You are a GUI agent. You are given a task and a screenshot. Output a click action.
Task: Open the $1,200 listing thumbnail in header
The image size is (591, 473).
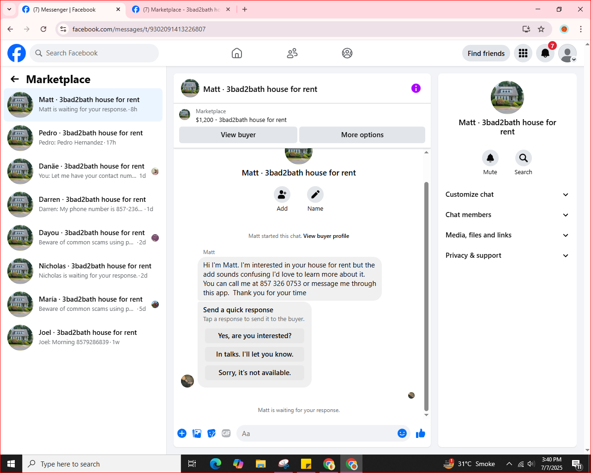(x=185, y=115)
